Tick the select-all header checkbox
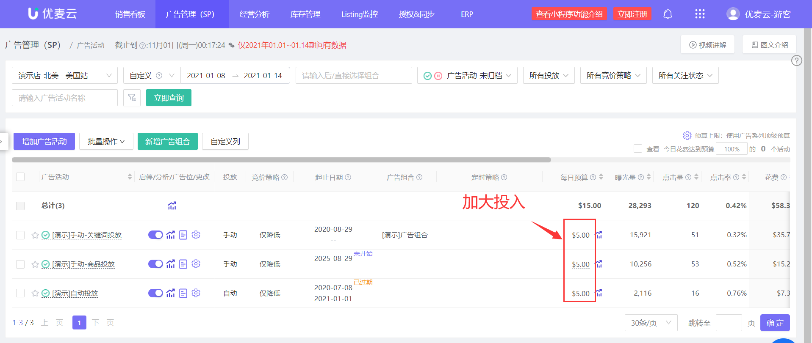The height and width of the screenshot is (343, 812). click(20, 177)
